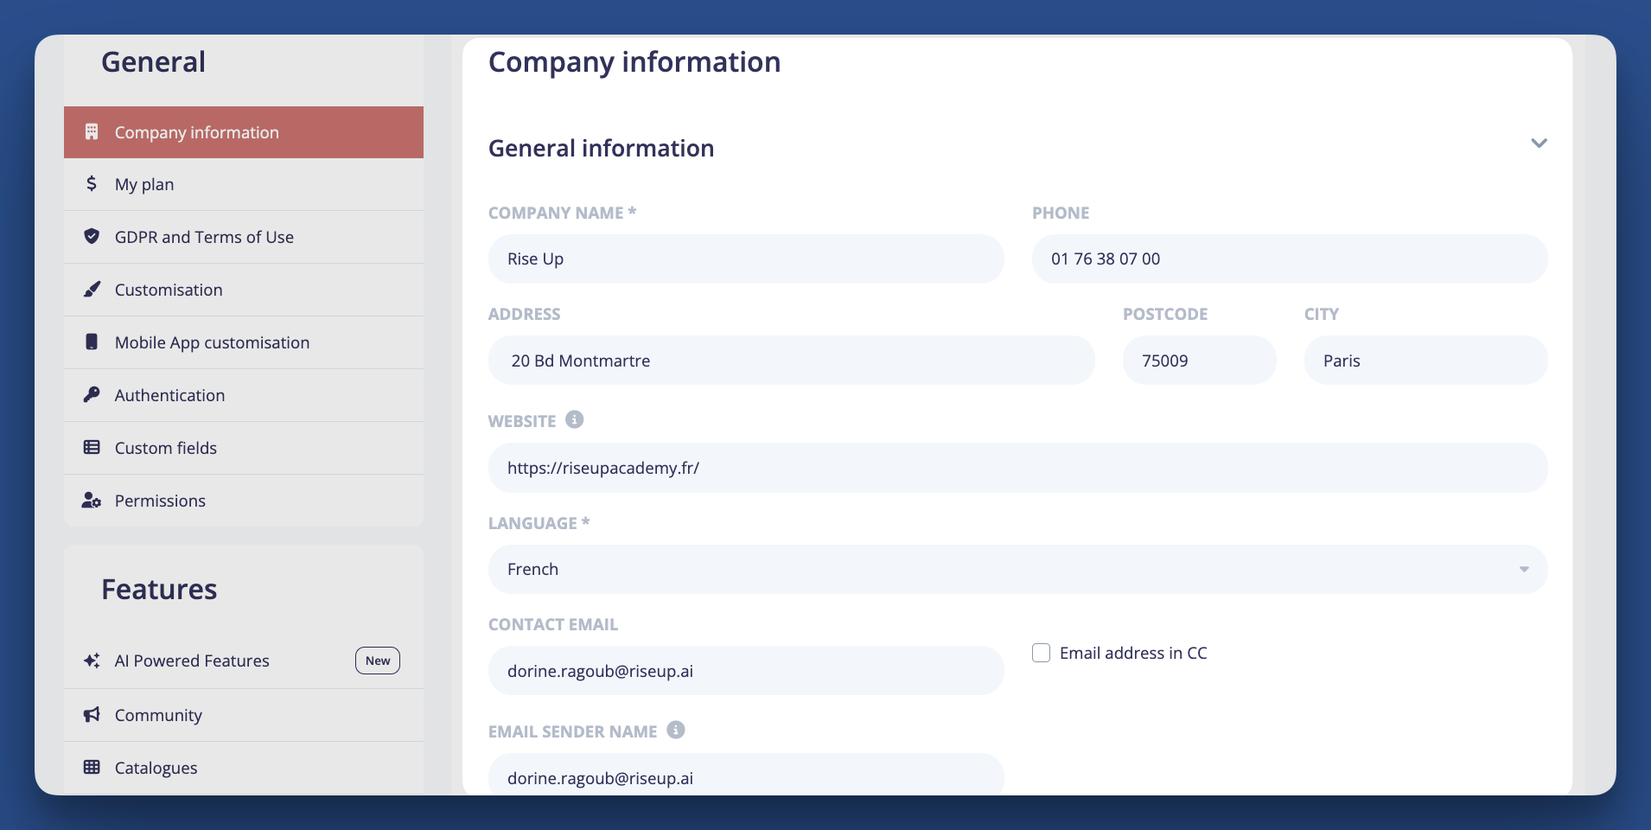Image resolution: width=1651 pixels, height=830 pixels.
Task: Click the shield icon beside GDPR and Terms
Action: (x=92, y=236)
